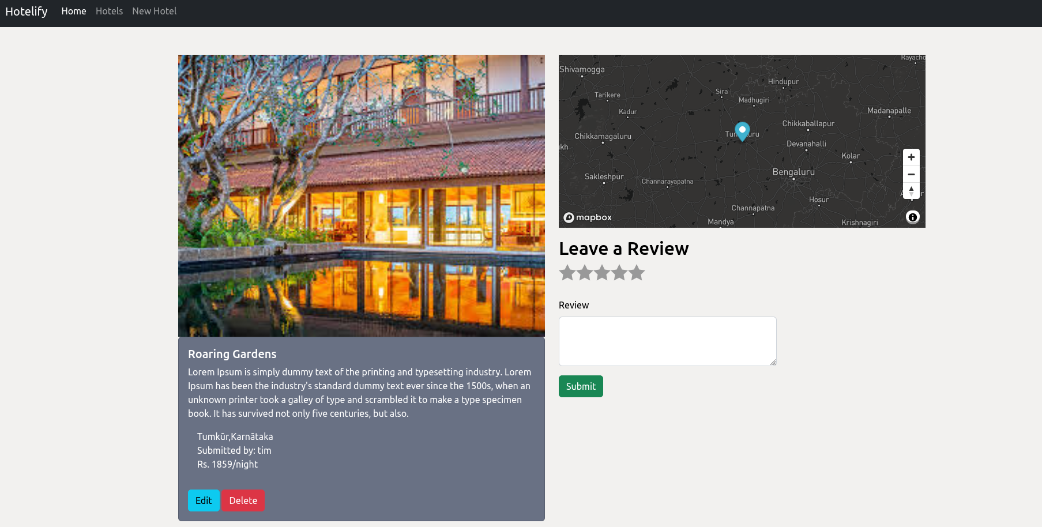Set a three-star rating

point(602,272)
